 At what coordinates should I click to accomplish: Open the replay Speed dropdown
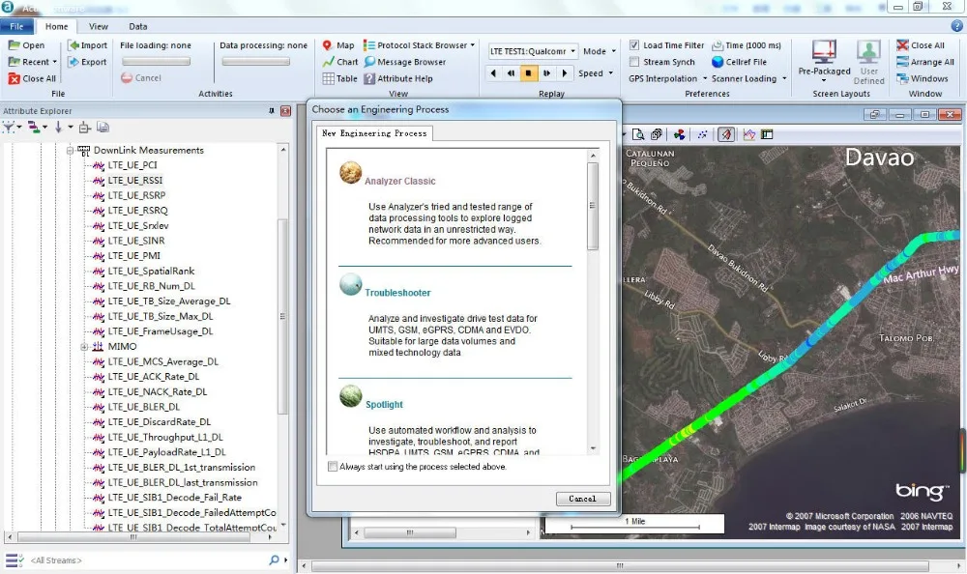596,72
